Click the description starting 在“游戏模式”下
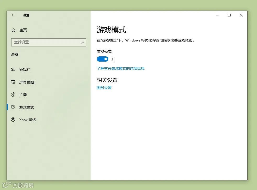Viewport: 257px width, 190px height. [146, 40]
